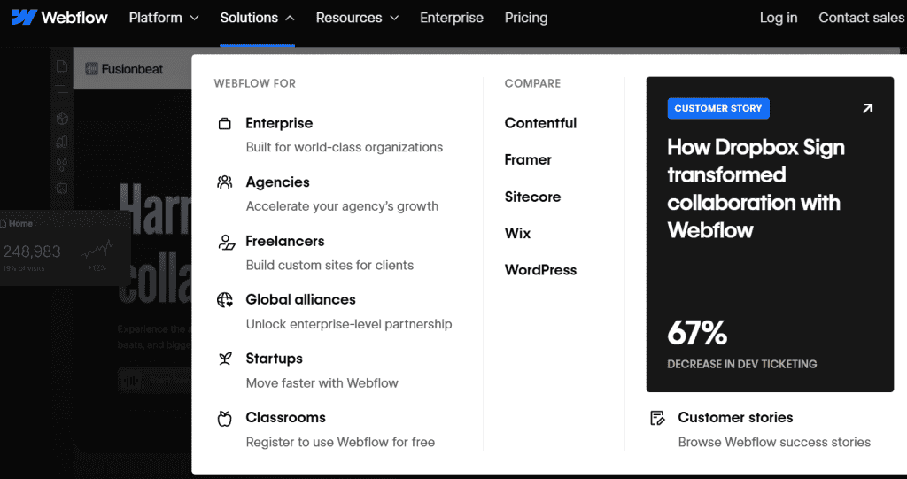
Task: Click the Log in link
Action: (x=779, y=18)
